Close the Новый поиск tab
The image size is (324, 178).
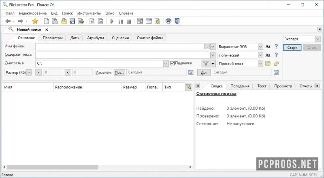click(47, 30)
